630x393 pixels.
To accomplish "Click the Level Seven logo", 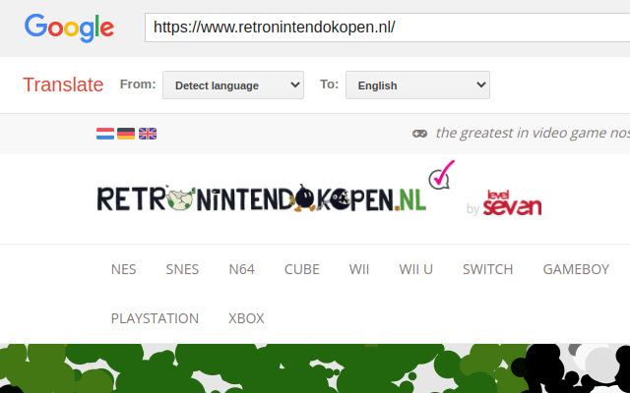I will point(511,203).
